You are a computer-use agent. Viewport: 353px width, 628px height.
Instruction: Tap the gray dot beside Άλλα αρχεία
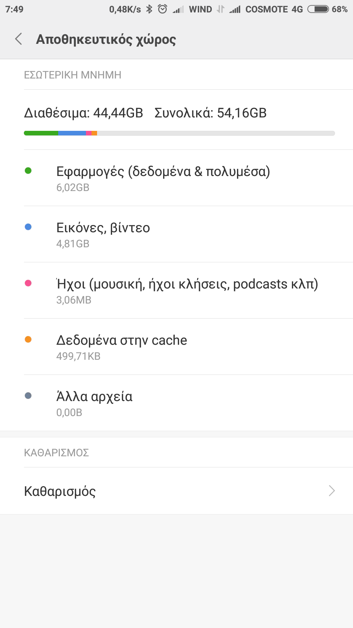pos(28,396)
